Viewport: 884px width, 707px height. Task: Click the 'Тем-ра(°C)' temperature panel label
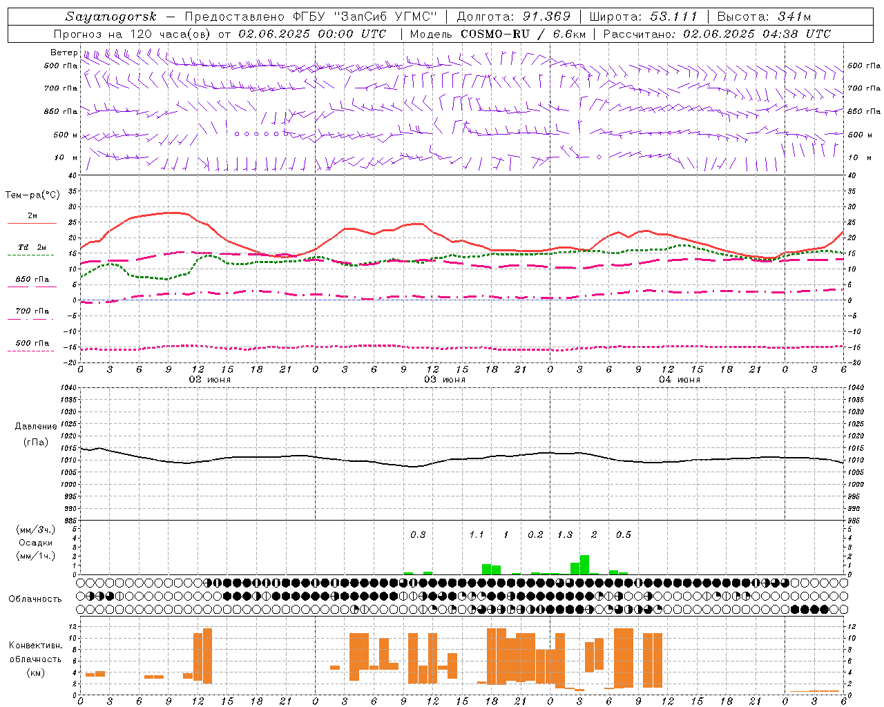pos(32,195)
